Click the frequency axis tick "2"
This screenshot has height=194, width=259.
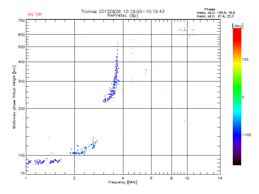tap(74, 178)
